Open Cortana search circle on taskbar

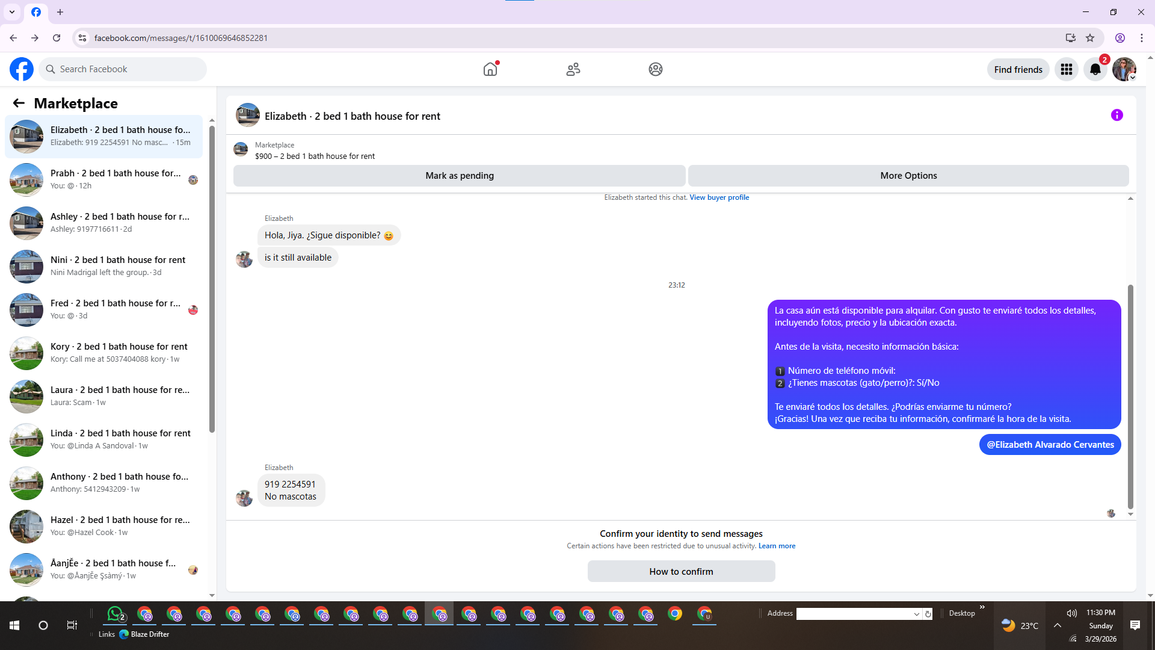point(43,625)
